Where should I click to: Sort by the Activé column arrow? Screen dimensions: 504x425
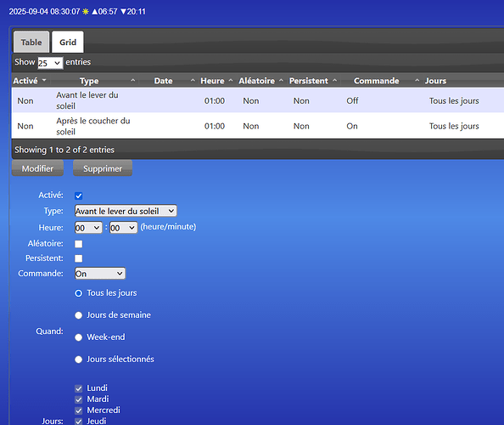coord(44,80)
